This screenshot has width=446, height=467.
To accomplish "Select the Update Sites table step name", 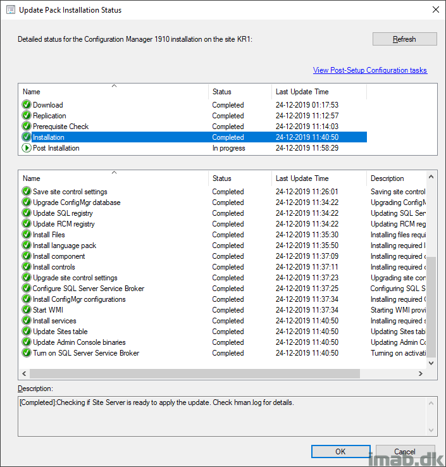I will tap(60, 332).
